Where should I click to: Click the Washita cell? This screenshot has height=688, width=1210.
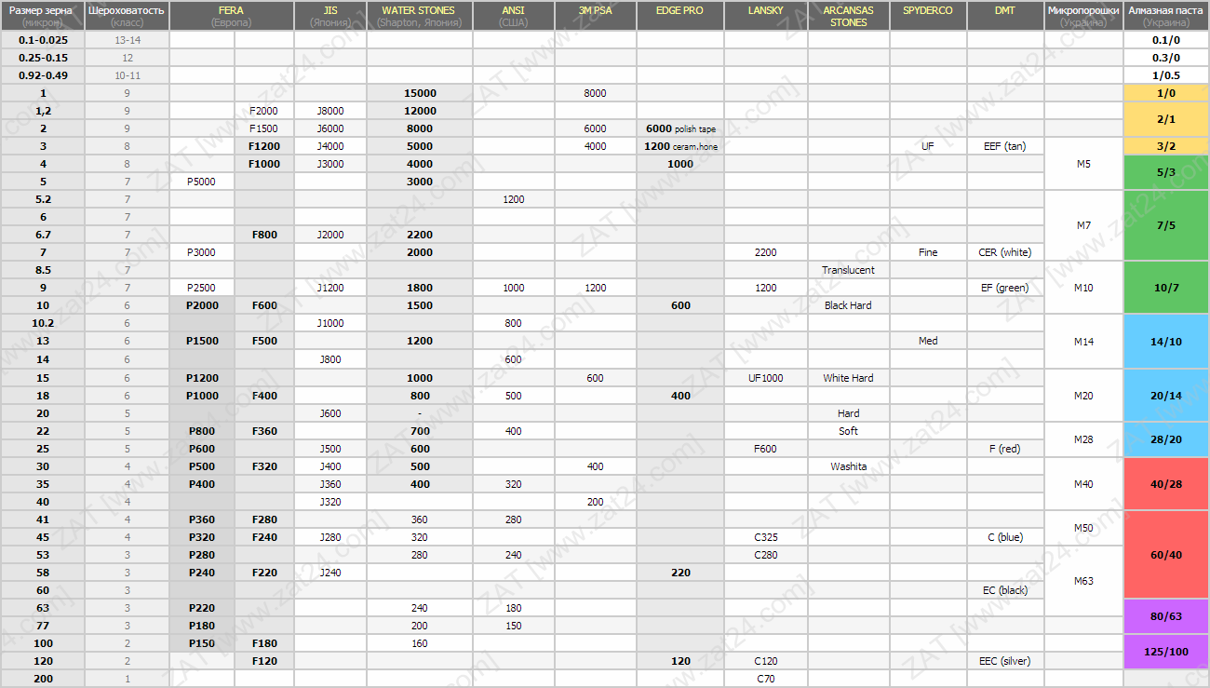coord(849,466)
